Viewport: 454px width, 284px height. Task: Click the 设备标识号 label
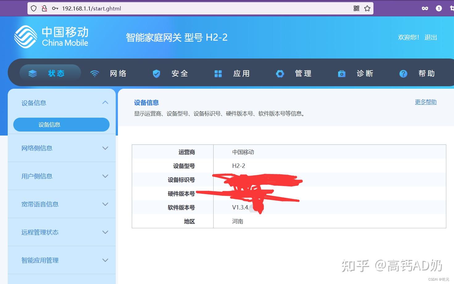point(181,180)
